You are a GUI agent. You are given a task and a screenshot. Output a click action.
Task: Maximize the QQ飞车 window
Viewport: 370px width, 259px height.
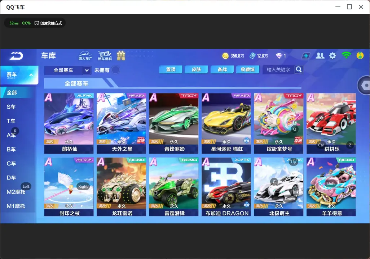[349, 7]
